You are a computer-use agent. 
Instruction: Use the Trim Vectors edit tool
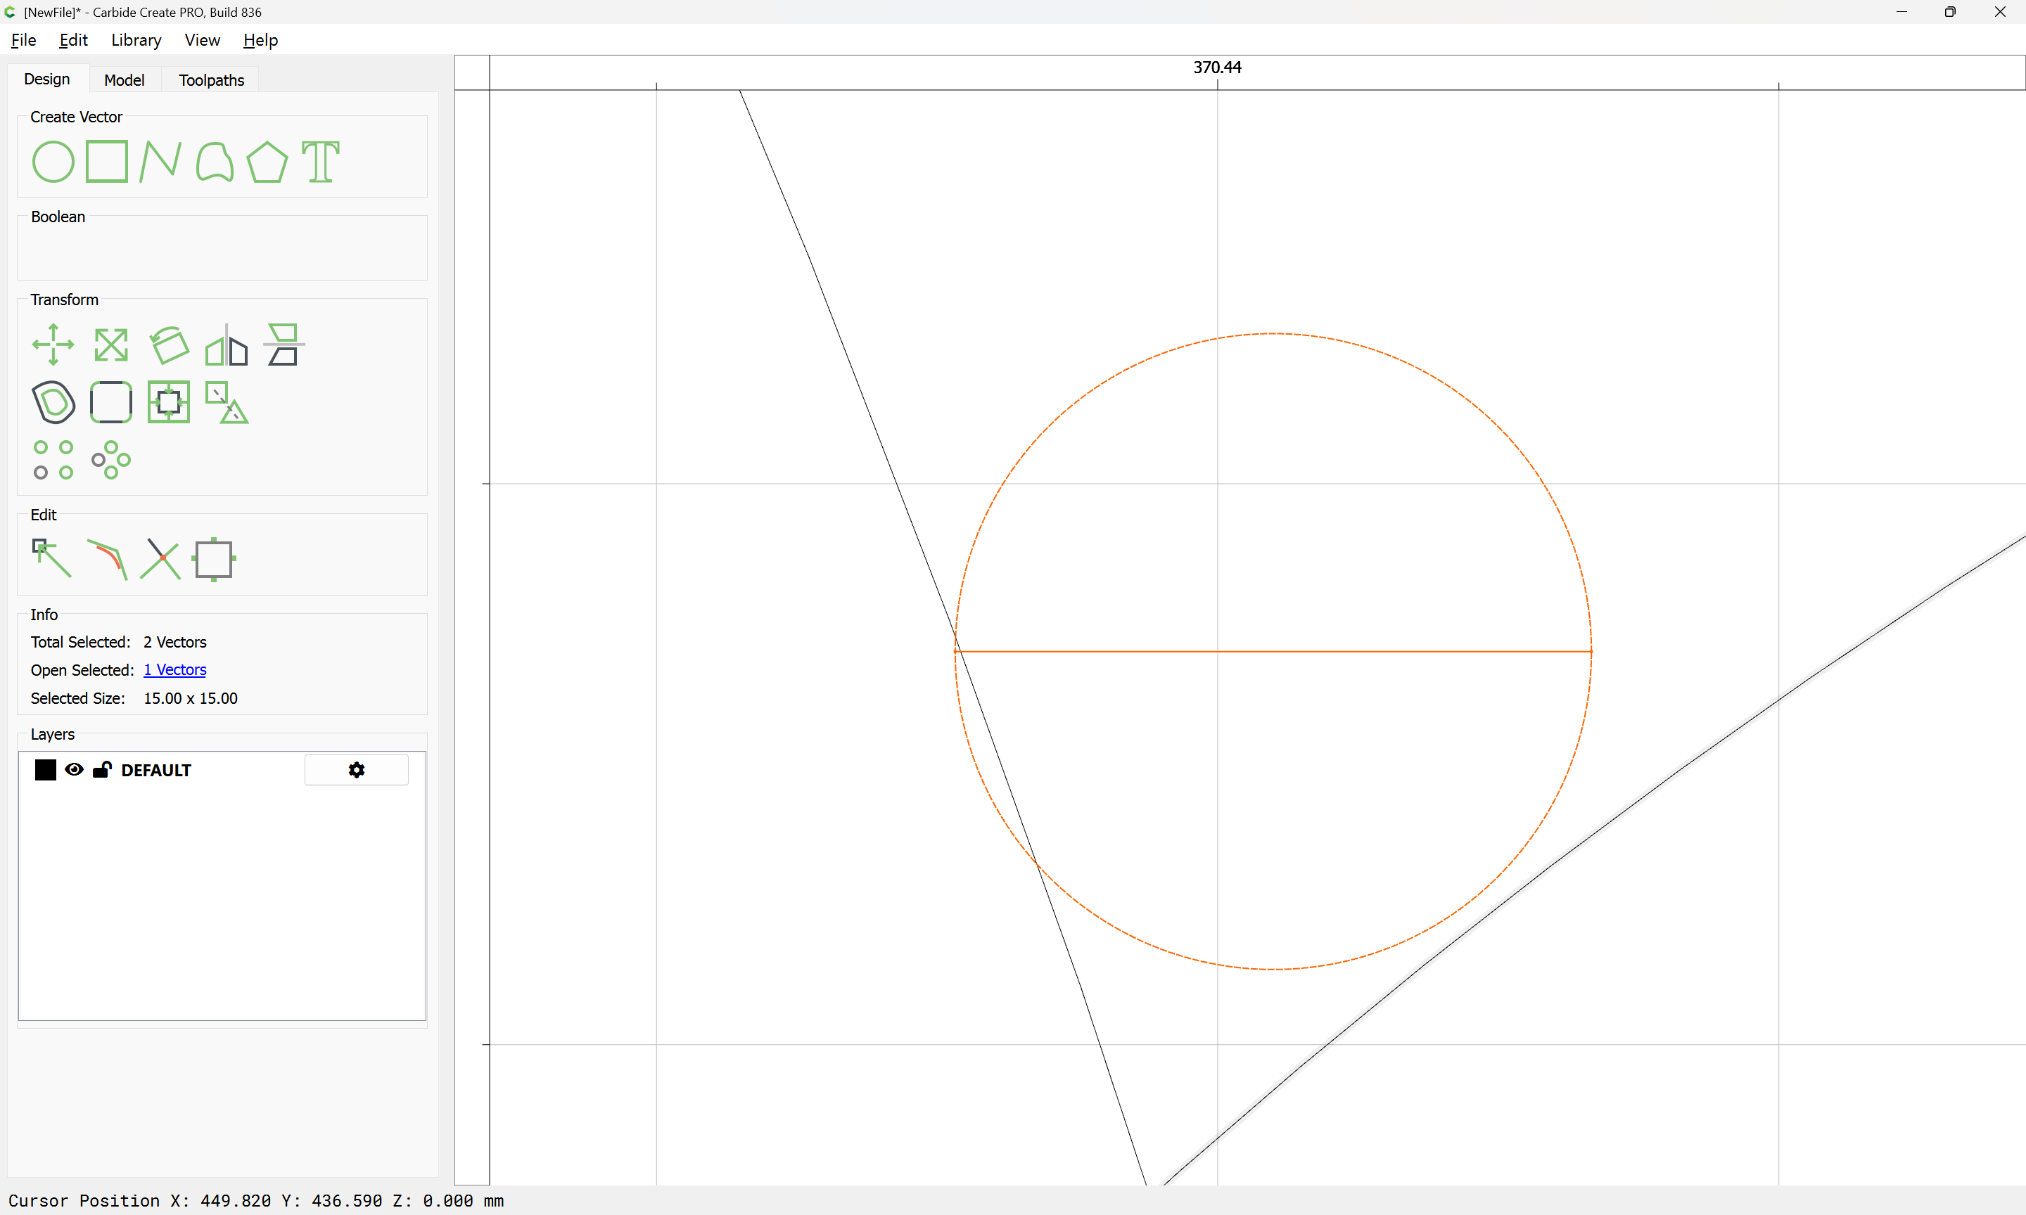pos(160,559)
